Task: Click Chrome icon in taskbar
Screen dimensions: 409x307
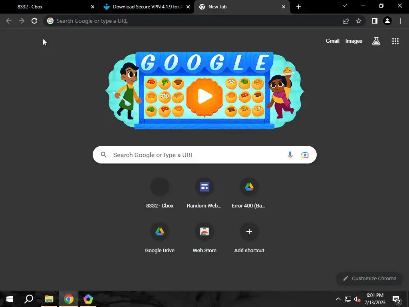Action: [69, 299]
